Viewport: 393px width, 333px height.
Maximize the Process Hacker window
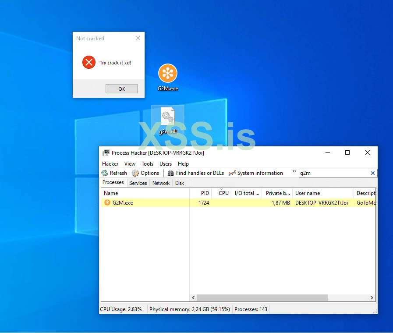(x=347, y=152)
